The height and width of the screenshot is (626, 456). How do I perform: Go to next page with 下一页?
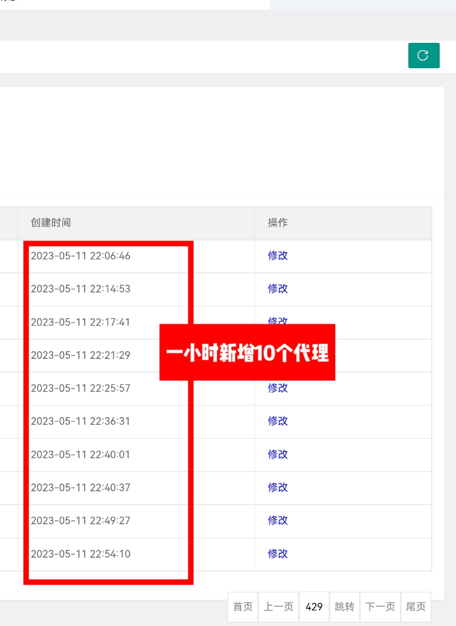click(380, 607)
